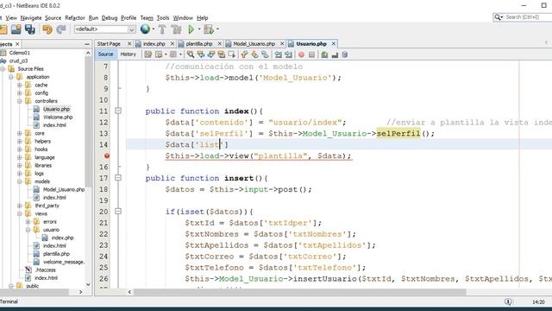Close the Usuario.php tab

(x=334, y=44)
